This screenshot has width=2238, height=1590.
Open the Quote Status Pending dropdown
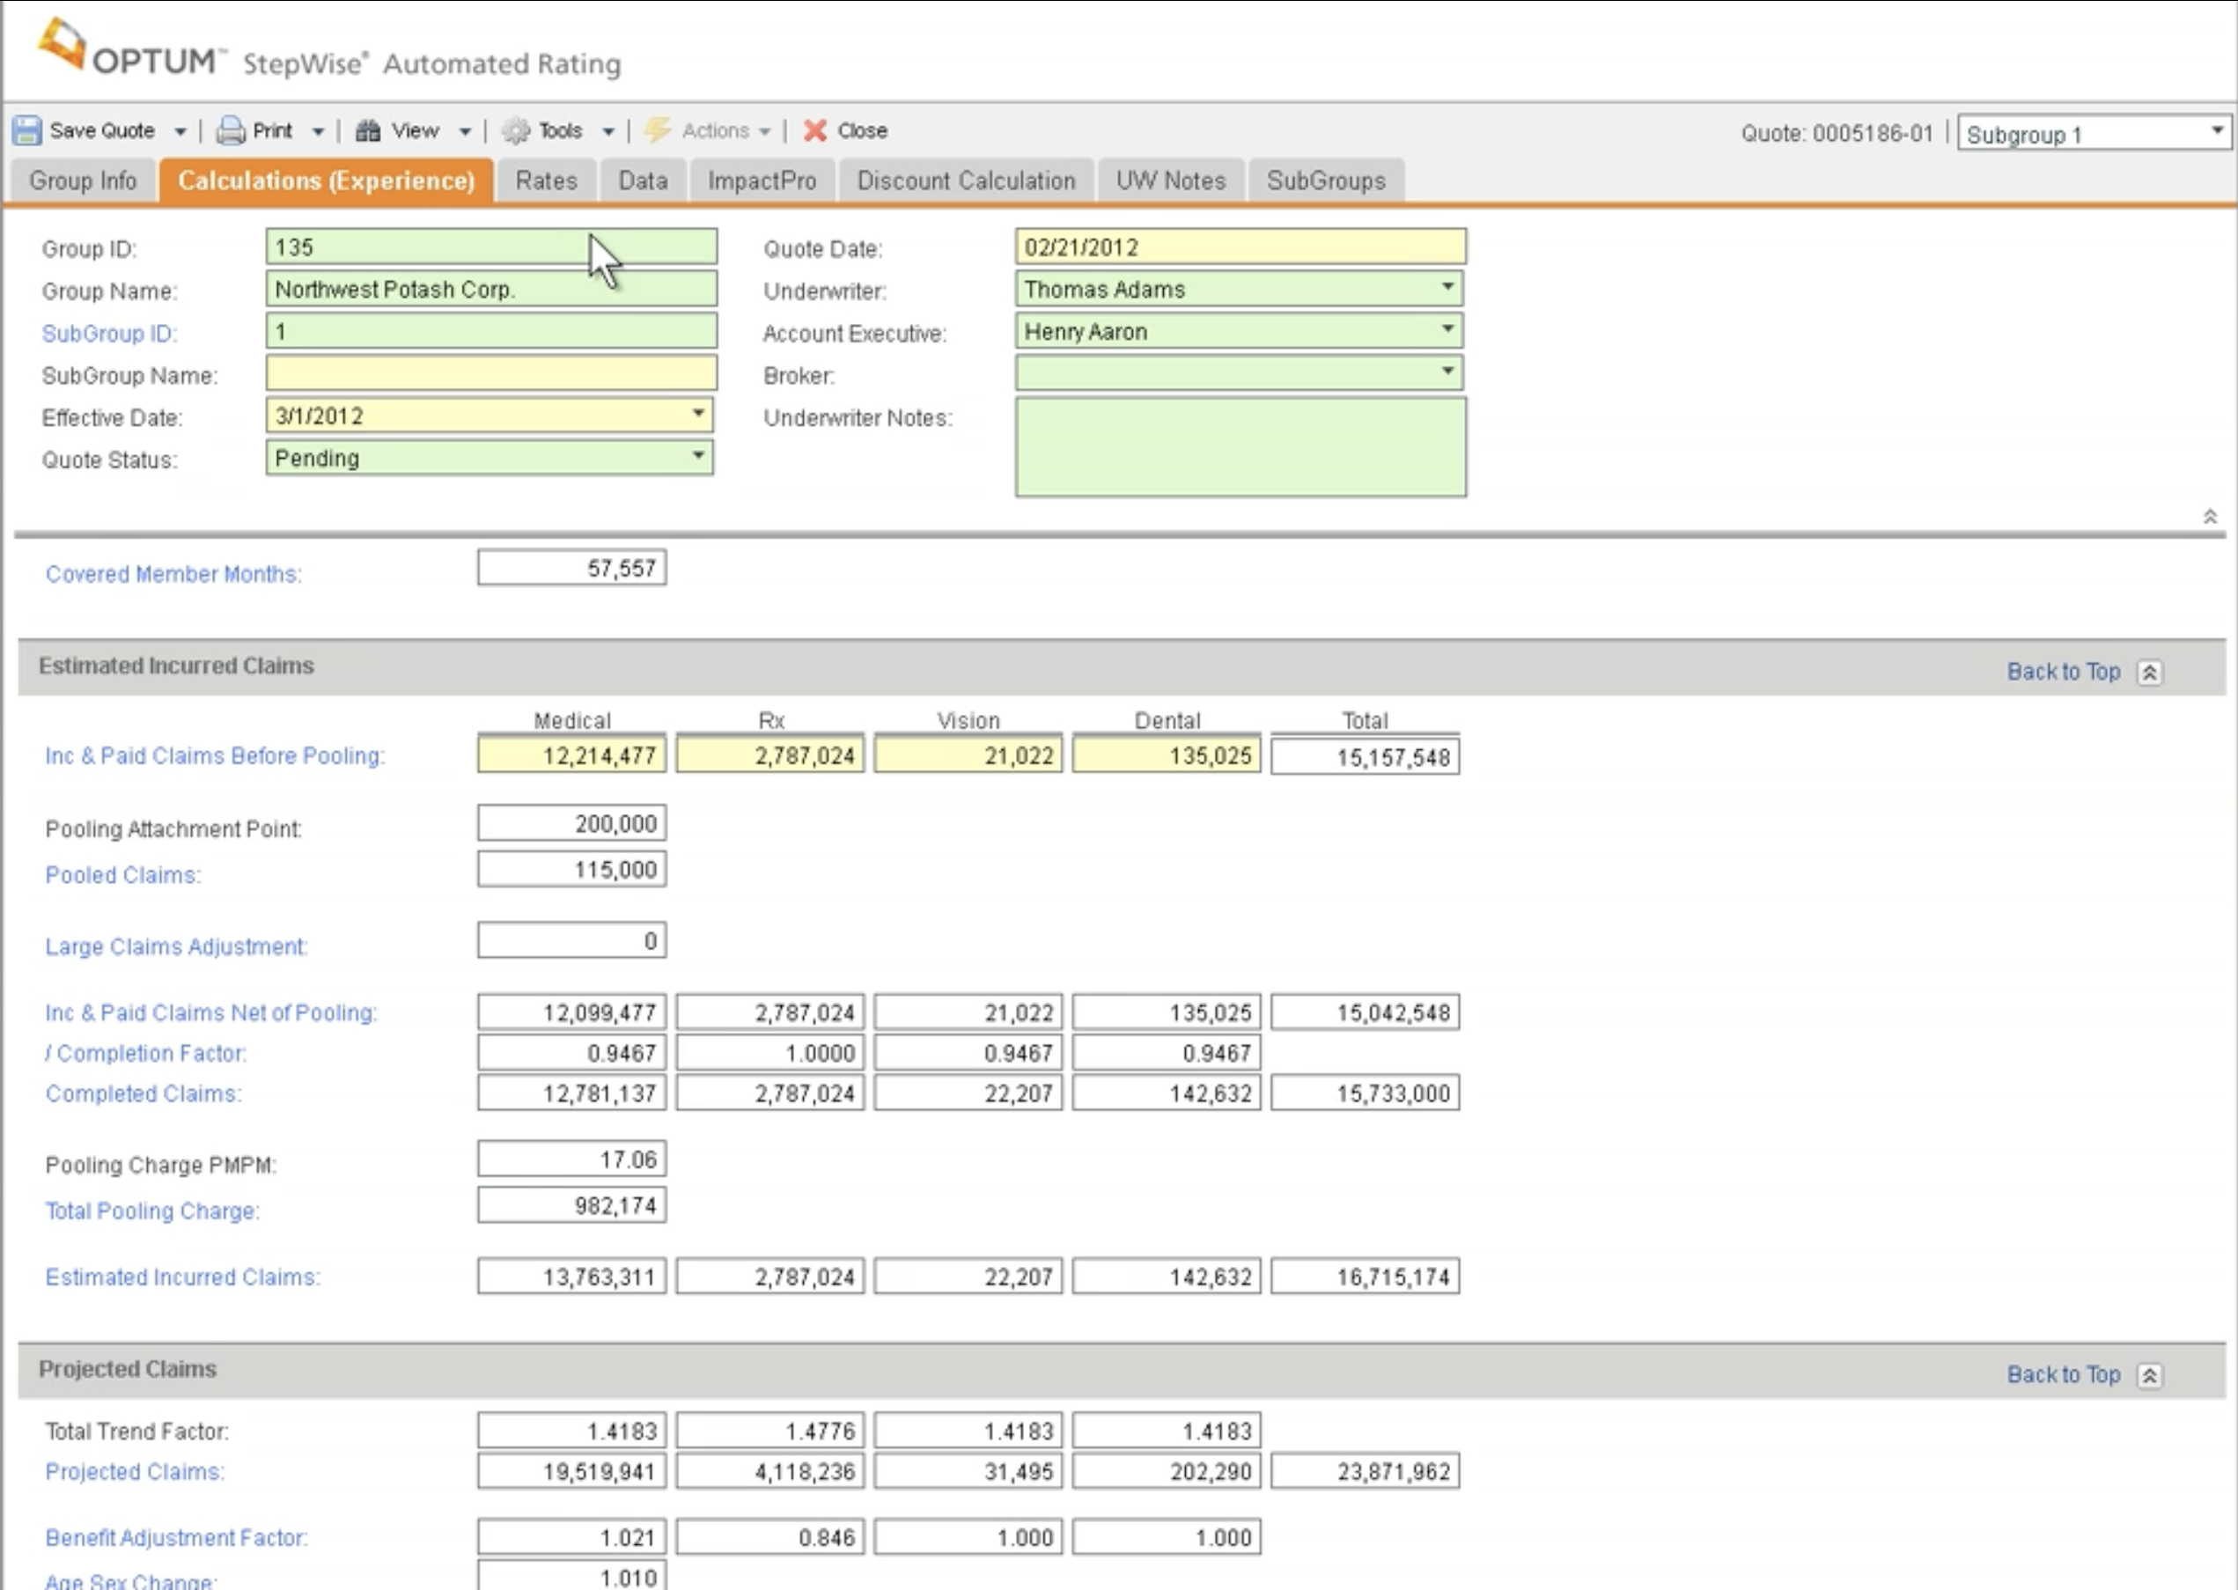pos(698,456)
